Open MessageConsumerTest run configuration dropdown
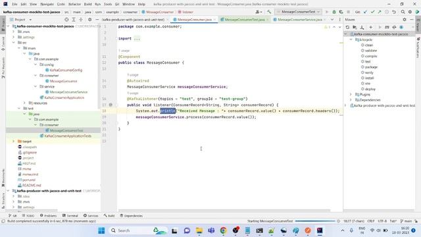 pos(298,12)
